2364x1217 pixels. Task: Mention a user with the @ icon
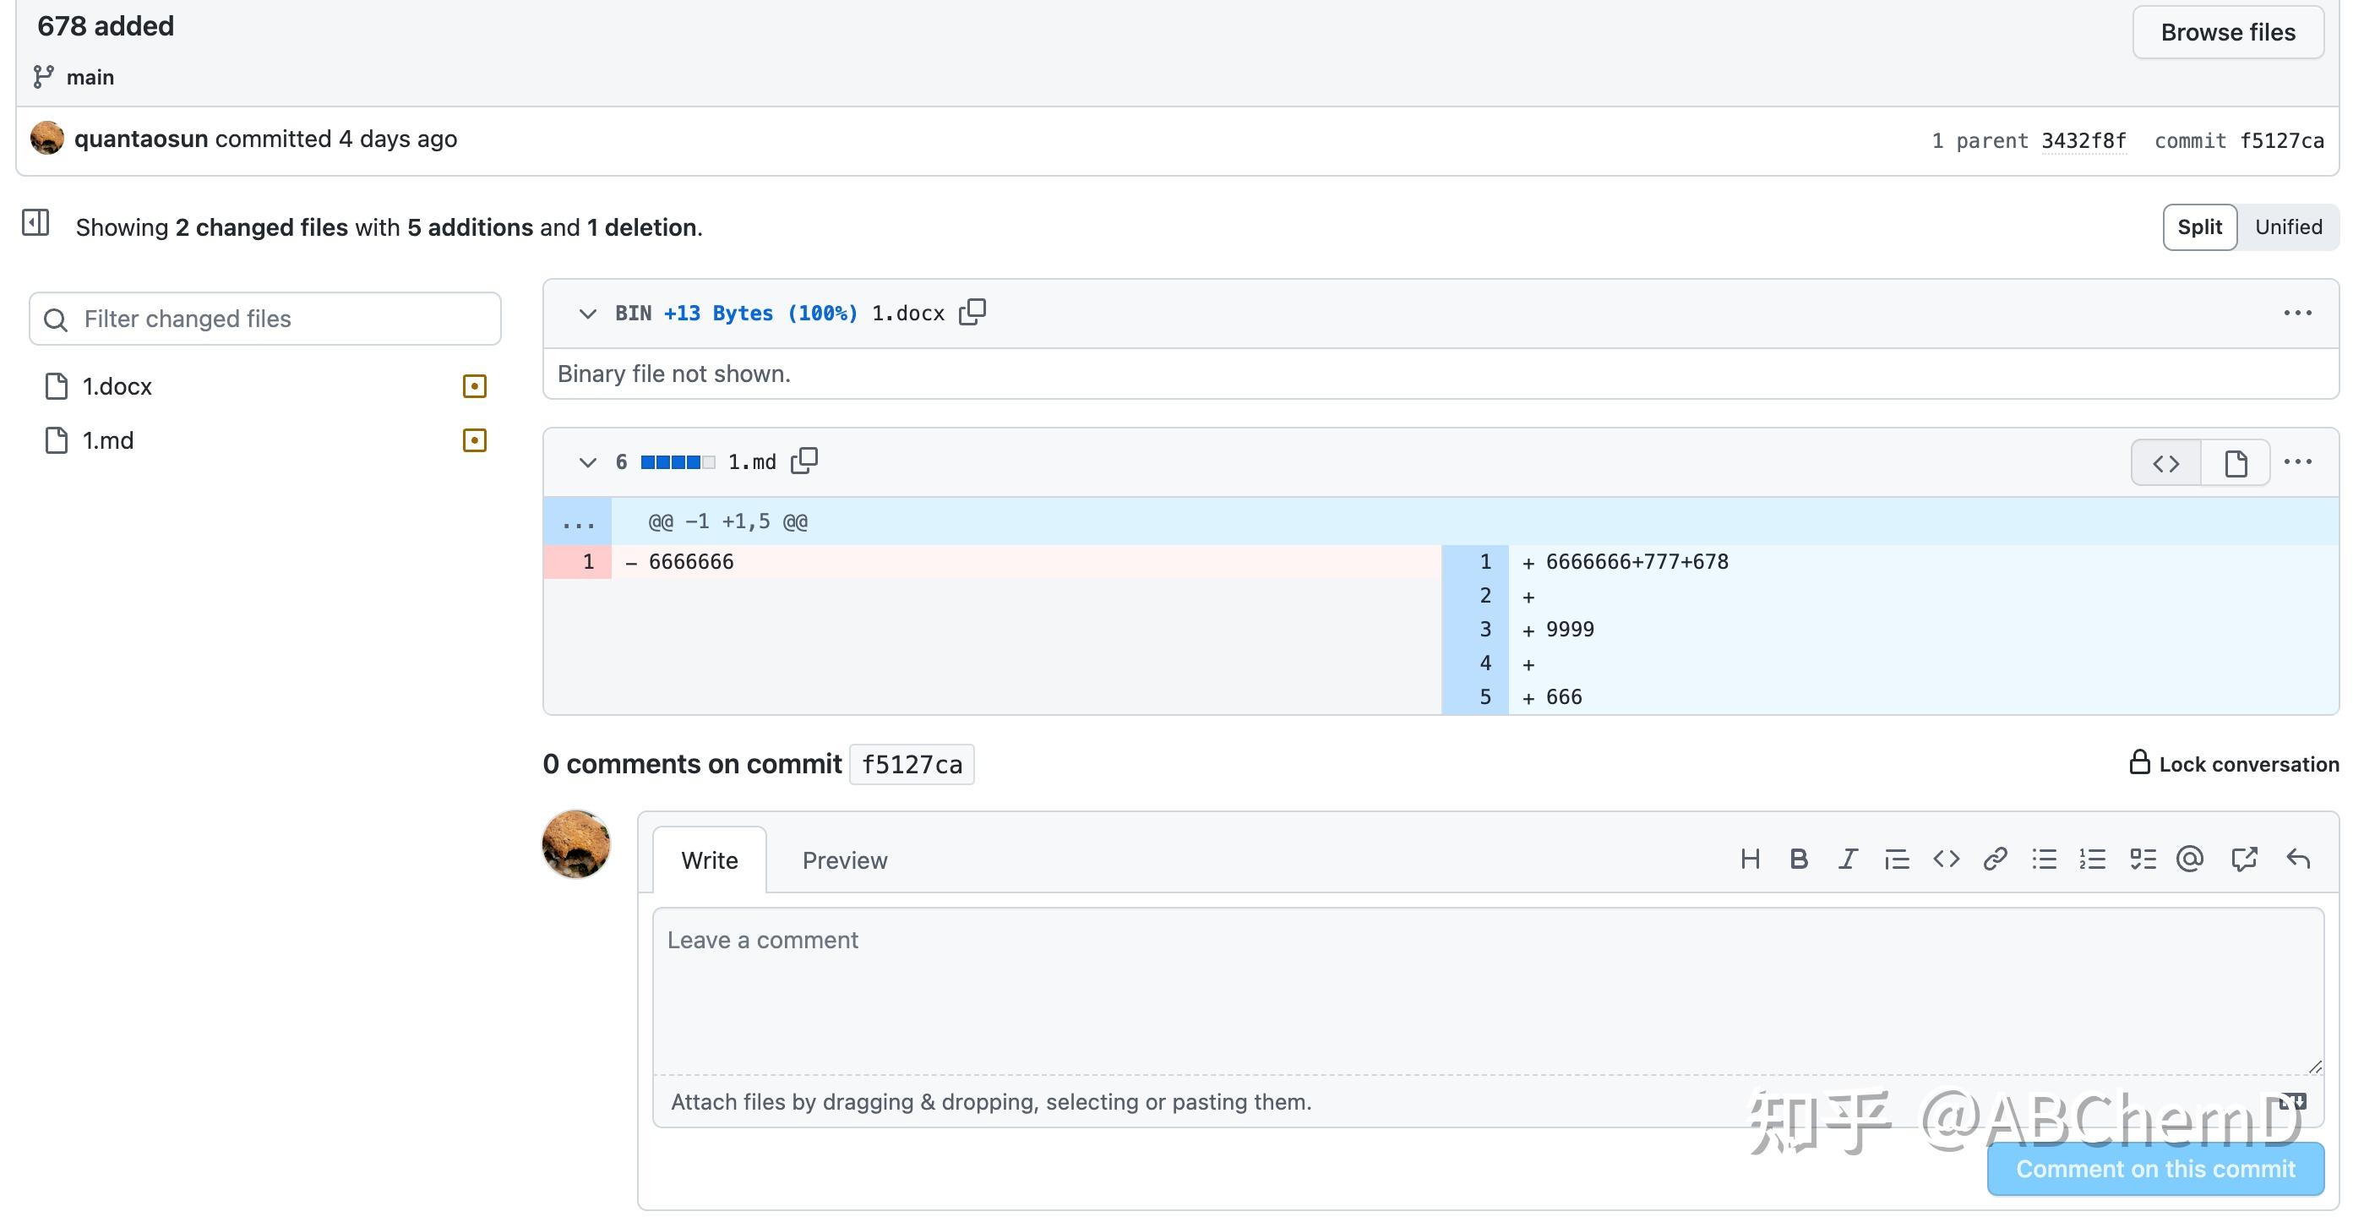tap(2191, 859)
